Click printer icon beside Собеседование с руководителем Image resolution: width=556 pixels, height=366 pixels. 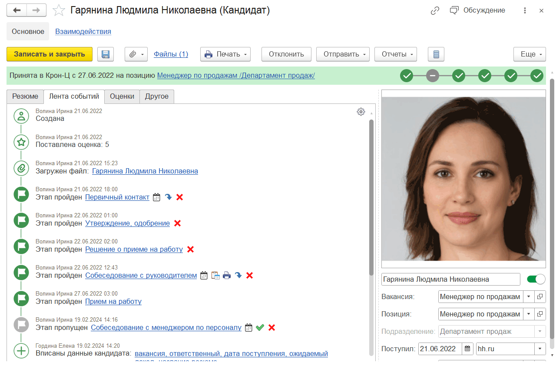pos(227,276)
